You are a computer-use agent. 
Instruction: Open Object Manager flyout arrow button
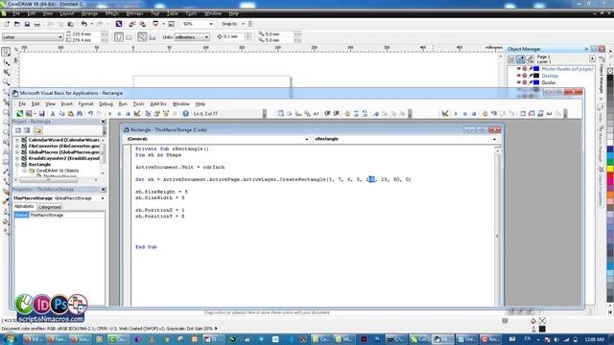click(x=592, y=58)
